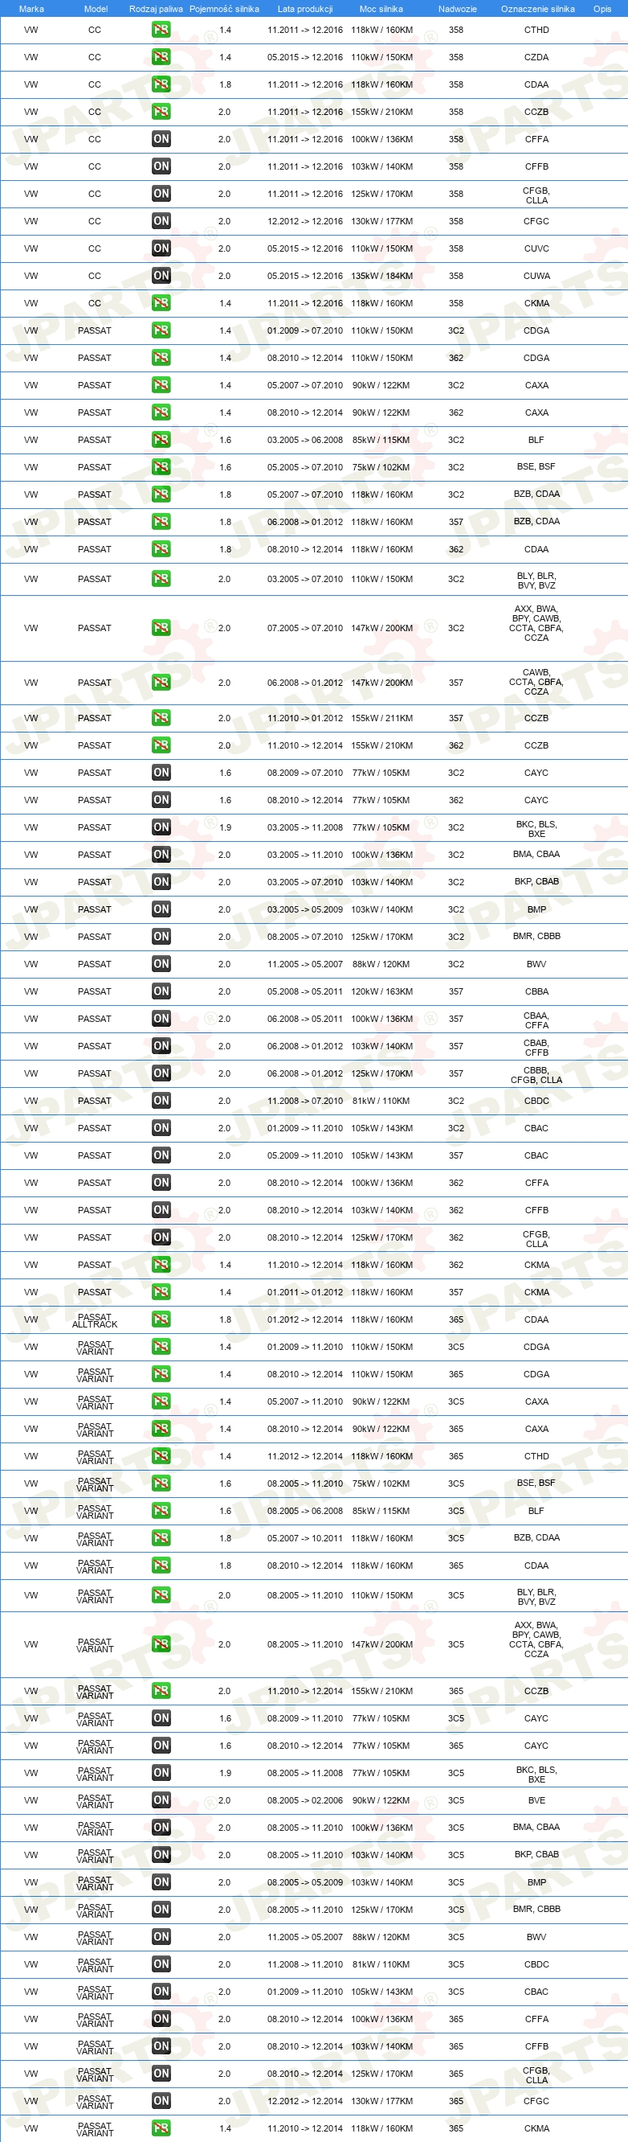
Task: Click body code 365 in the Passat Alltrack row
Action: tap(456, 1319)
